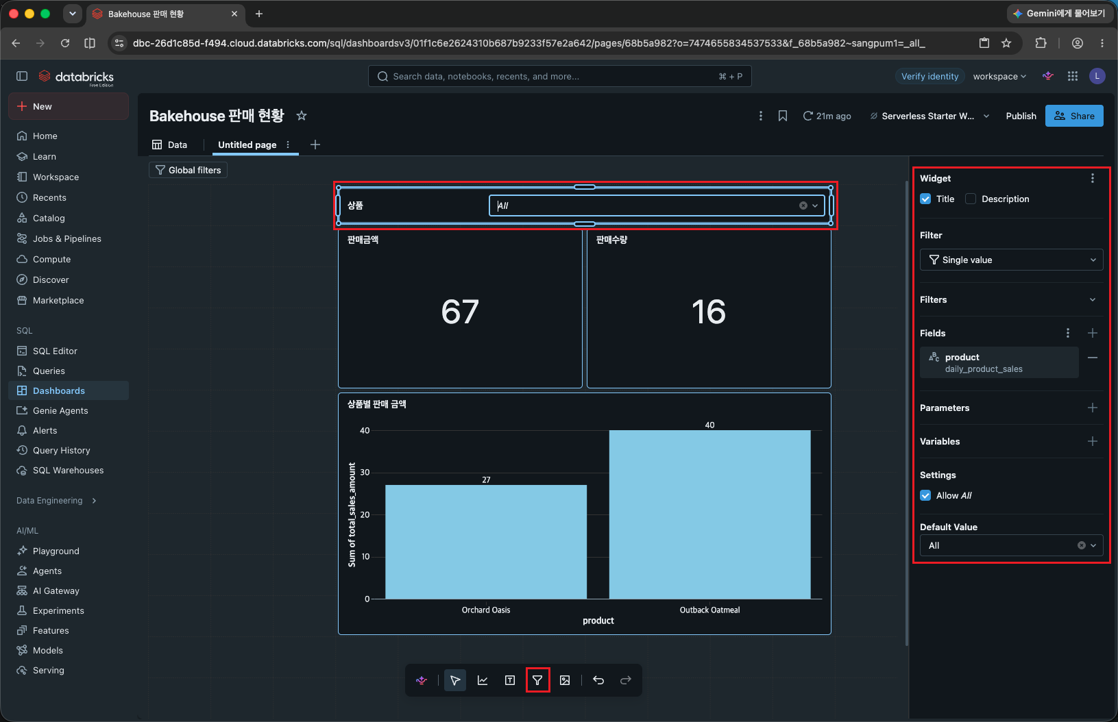Image resolution: width=1118 pixels, height=722 pixels.
Task: Focus the search data and notebooks field
Action: point(559,76)
